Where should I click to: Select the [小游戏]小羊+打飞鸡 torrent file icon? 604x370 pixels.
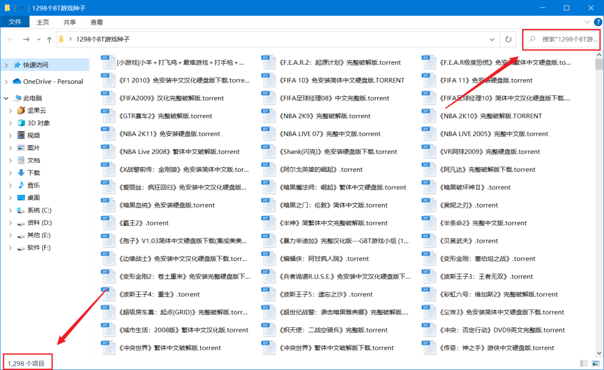pos(108,63)
